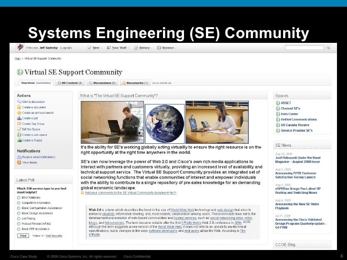This screenshot has height=260, width=347.
Task: Click the Create a sub-space globe icon
Action: (19, 135)
